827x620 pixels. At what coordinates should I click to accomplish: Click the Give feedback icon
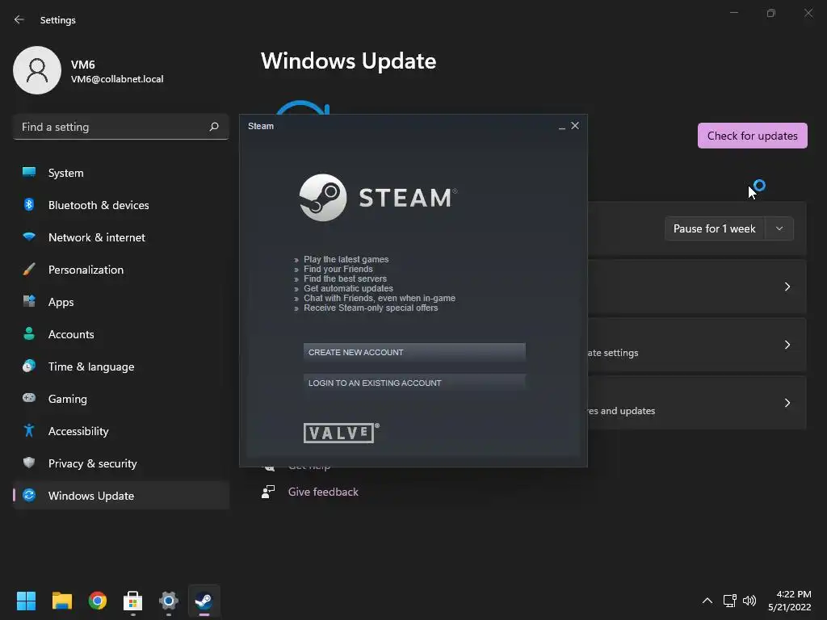click(268, 492)
